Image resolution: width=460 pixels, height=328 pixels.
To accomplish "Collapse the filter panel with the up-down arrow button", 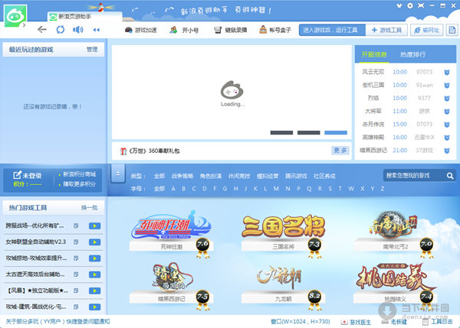I will pyautogui.click(x=118, y=174).
